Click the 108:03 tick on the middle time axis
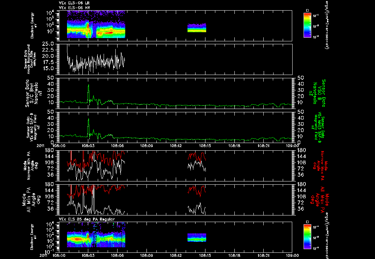 tap(88, 146)
